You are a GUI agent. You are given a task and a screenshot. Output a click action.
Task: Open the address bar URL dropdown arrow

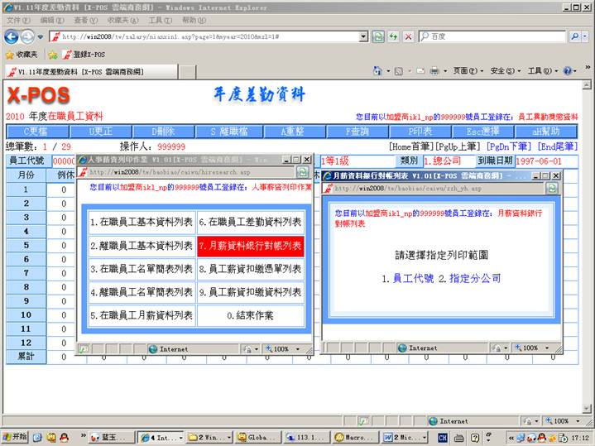pyautogui.click(x=361, y=36)
